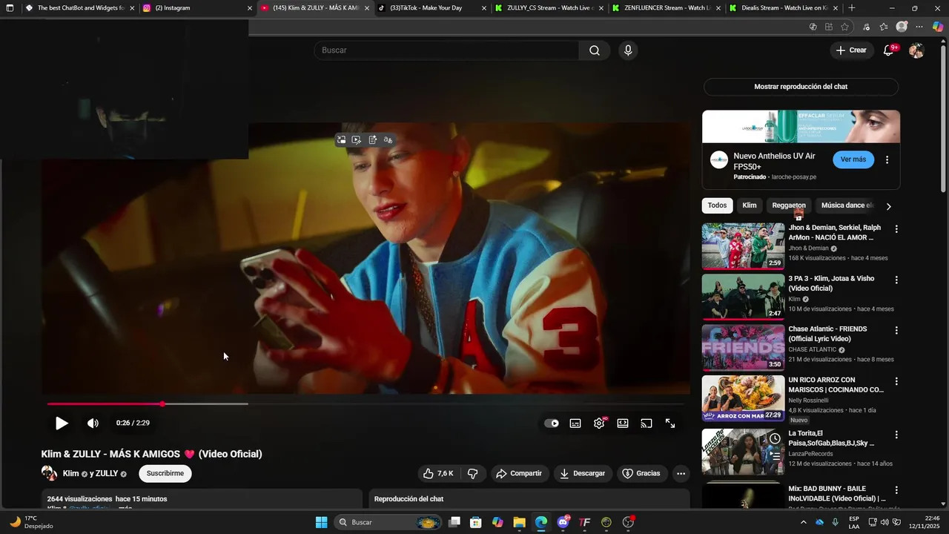Select the Música dance filter chip
The height and width of the screenshot is (534, 949).
tap(847, 205)
